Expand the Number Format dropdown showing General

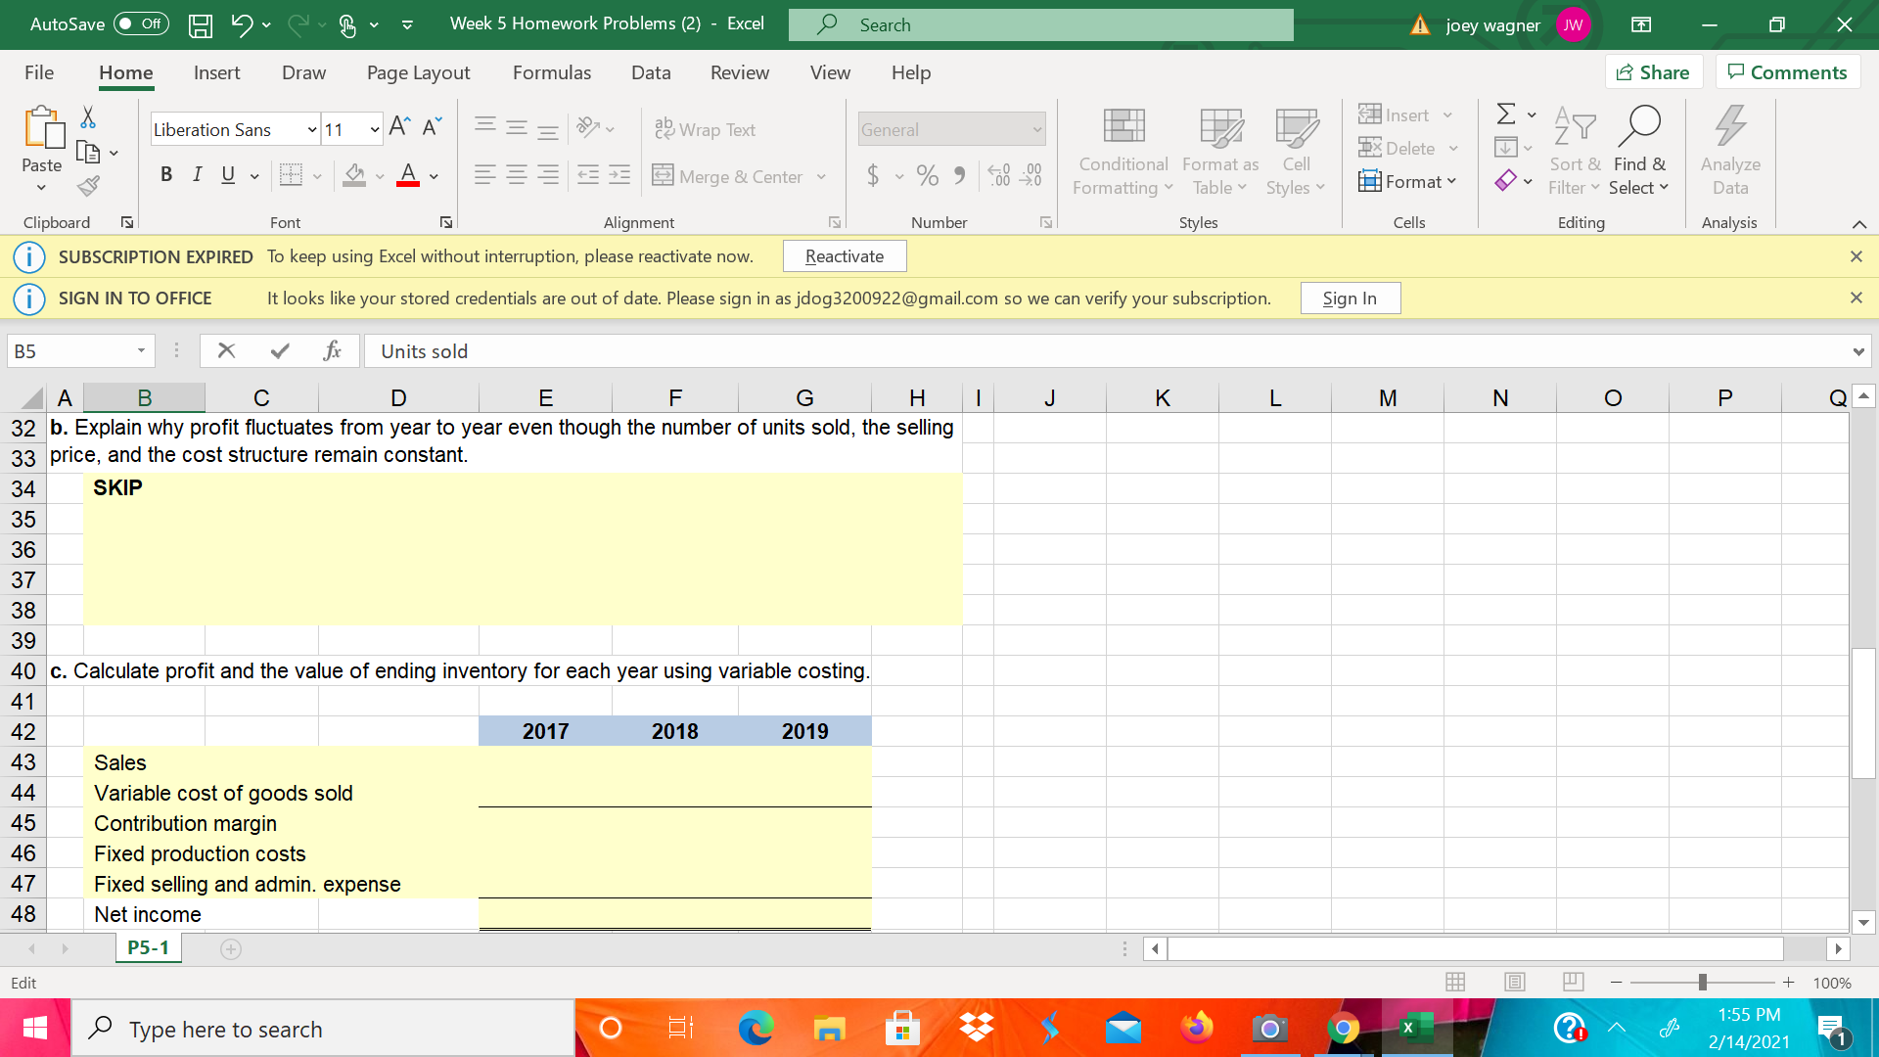[1037, 128]
